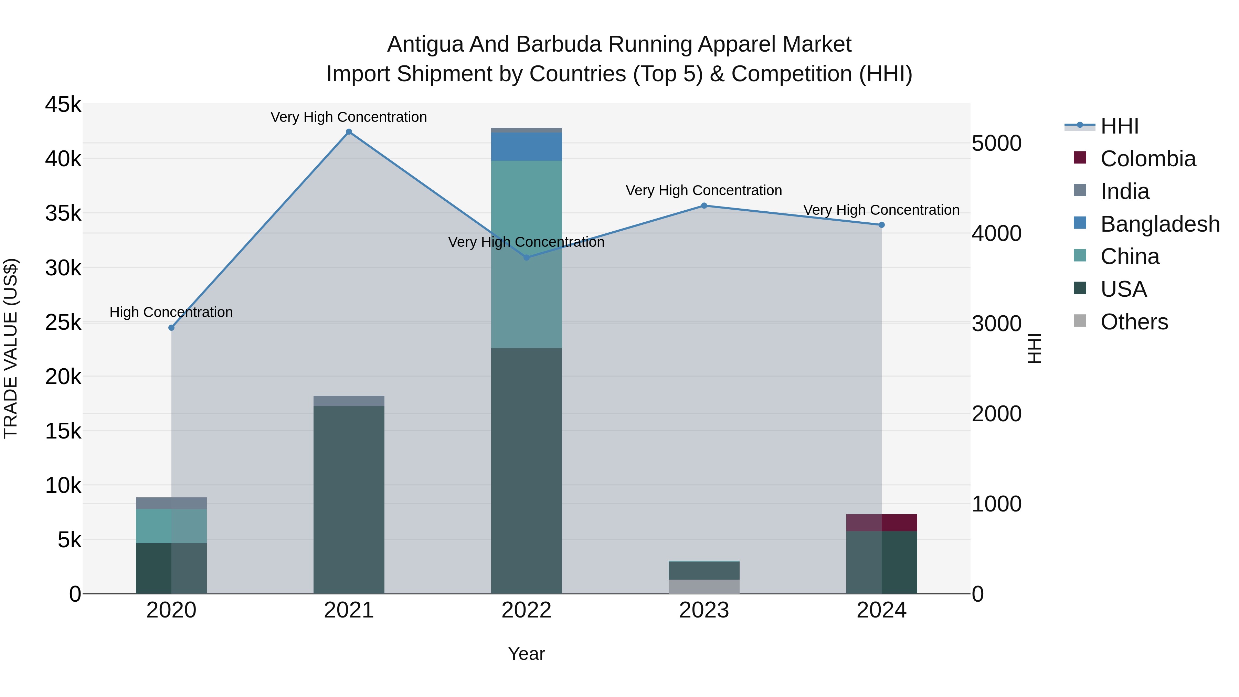
Task: Click the Bangladesh blue color swatch
Action: click(1080, 223)
